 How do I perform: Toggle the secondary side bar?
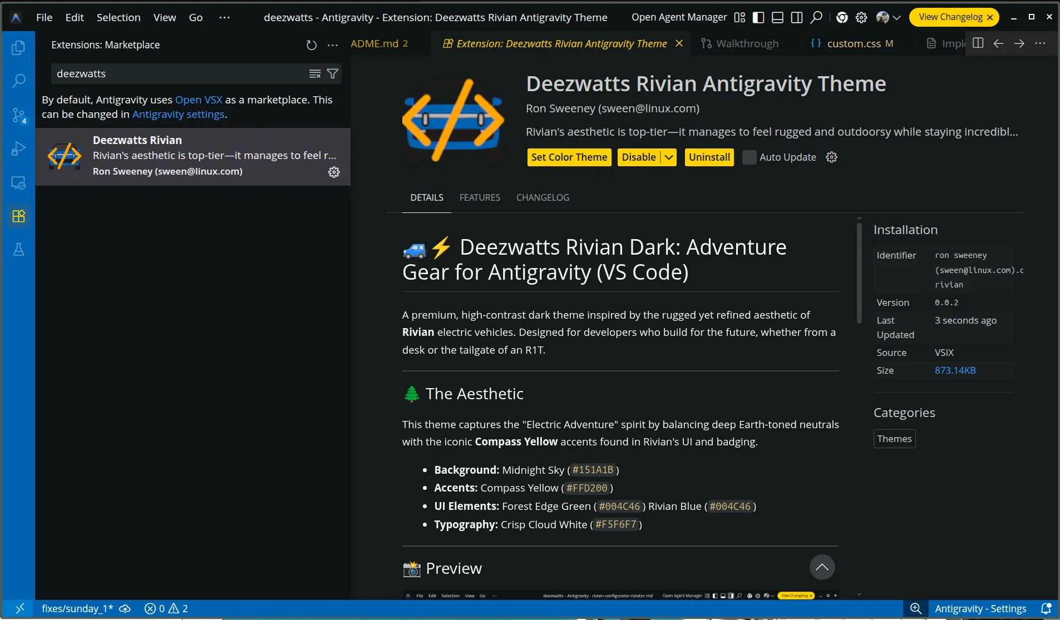click(x=797, y=17)
